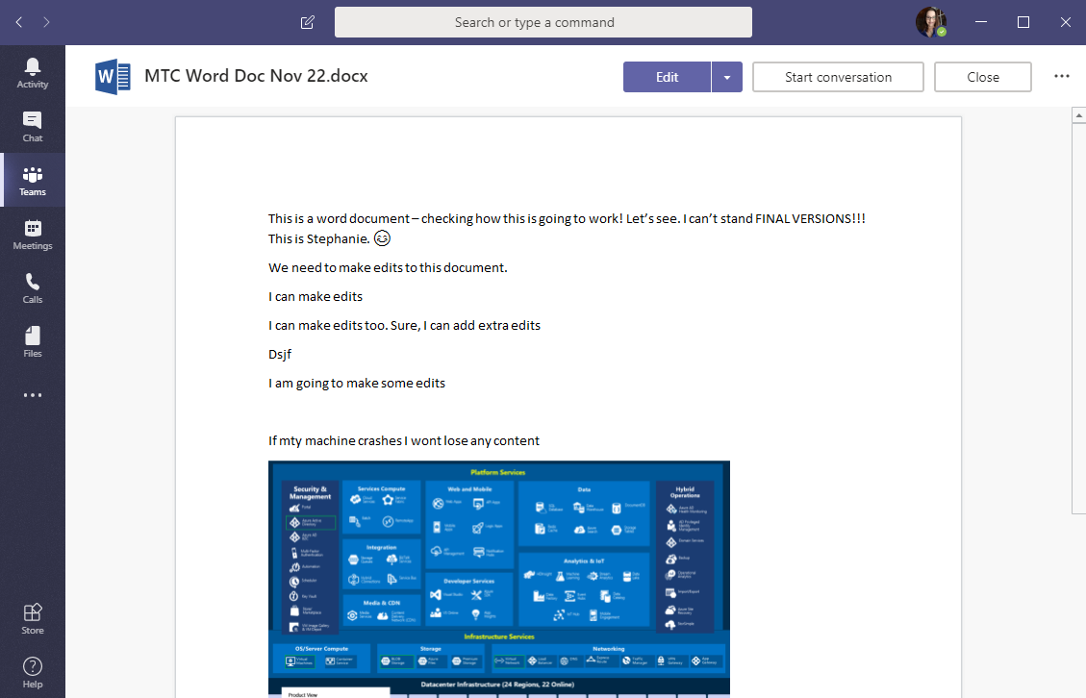Click the forward navigation arrow

pos(44,21)
